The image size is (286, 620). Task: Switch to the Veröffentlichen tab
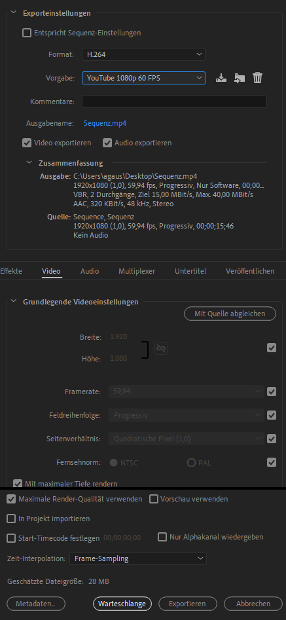pos(250,271)
